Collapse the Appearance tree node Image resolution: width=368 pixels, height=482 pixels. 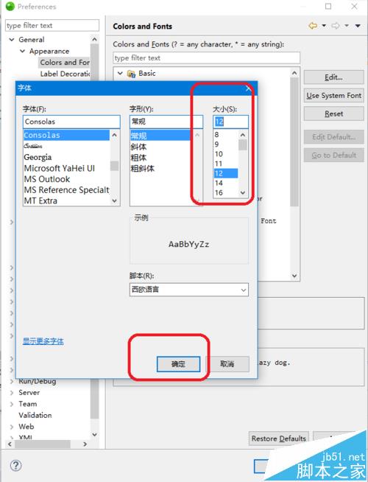coord(22,51)
